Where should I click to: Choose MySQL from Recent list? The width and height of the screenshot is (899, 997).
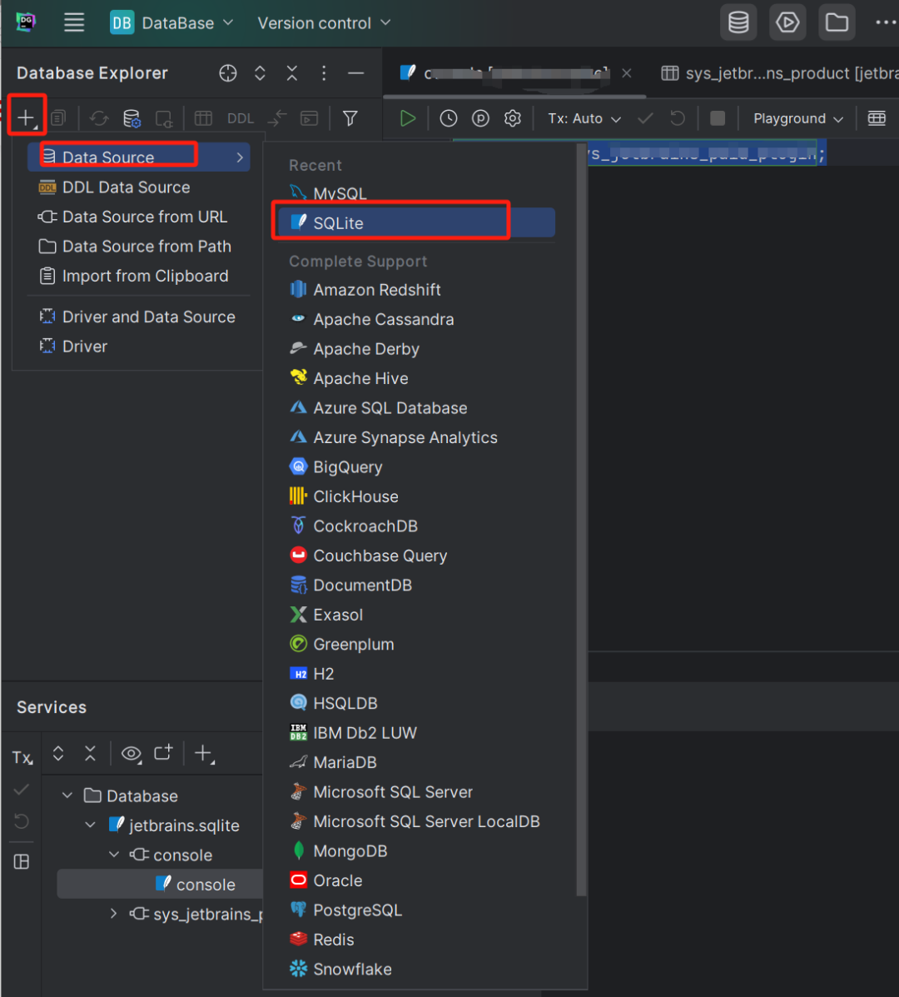pos(416,193)
